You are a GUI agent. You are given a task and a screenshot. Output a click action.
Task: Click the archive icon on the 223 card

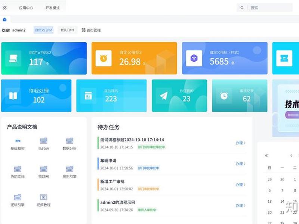[x=88, y=96]
